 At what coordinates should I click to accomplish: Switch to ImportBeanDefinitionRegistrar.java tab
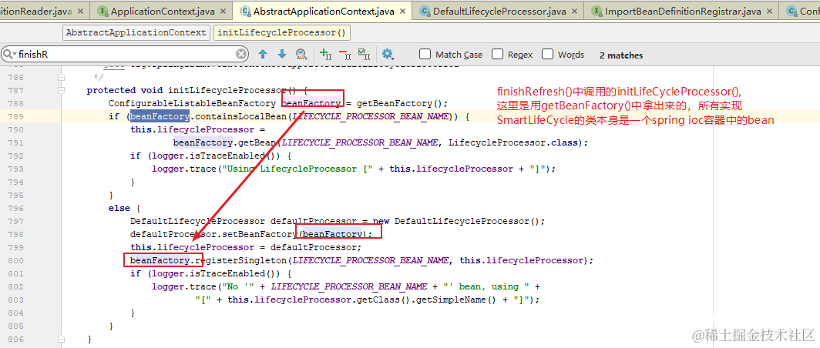[680, 12]
